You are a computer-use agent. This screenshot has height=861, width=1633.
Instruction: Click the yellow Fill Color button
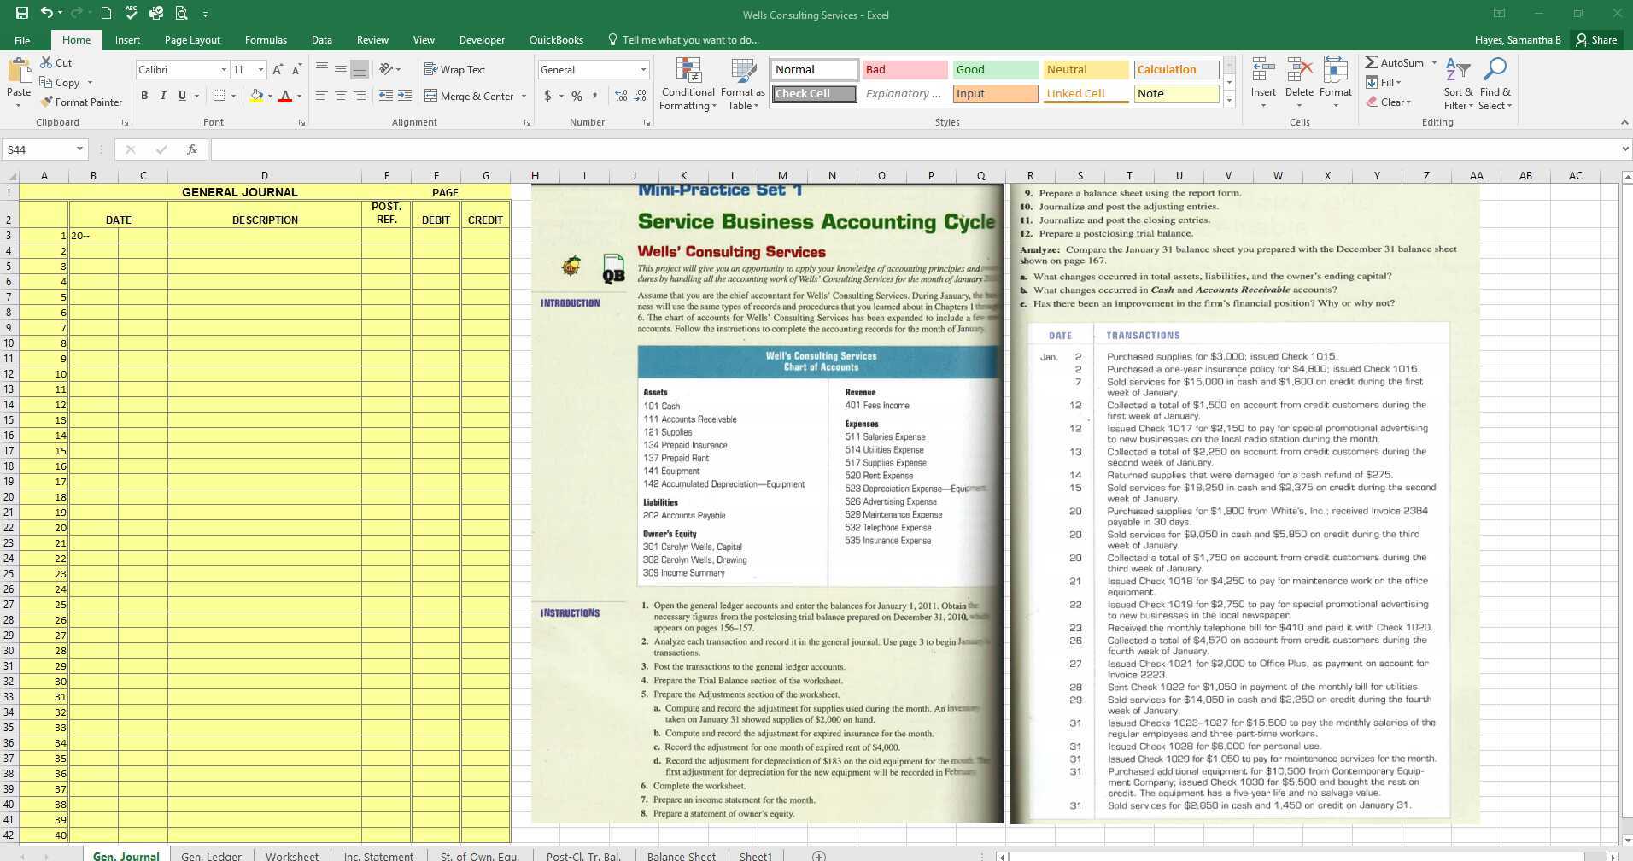tap(256, 96)
